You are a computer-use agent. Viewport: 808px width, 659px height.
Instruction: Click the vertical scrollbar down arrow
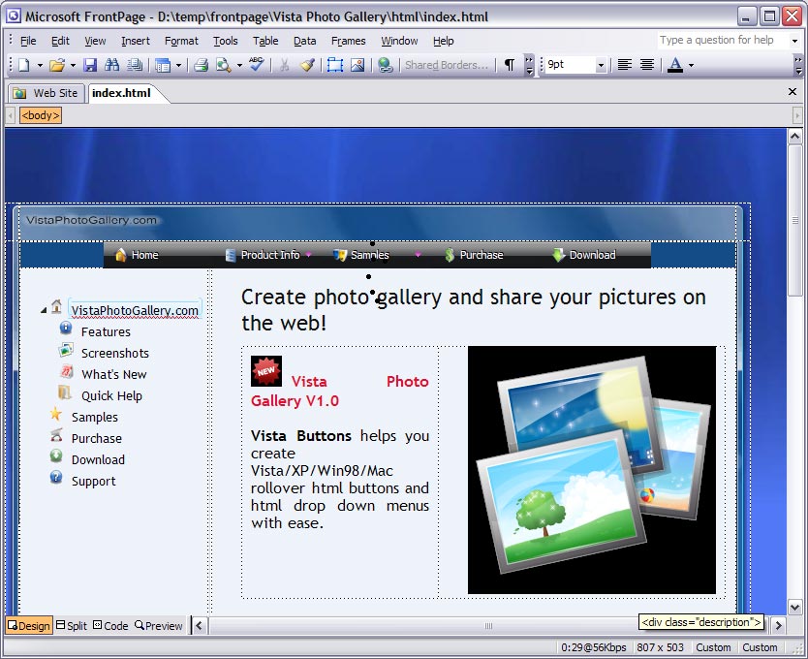coord(794,607)
